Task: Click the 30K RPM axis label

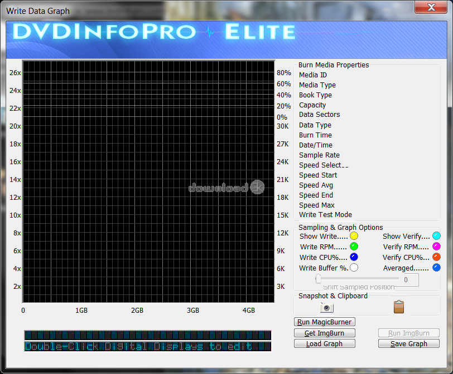Action: pyautogui.click(x=282, y=126)
